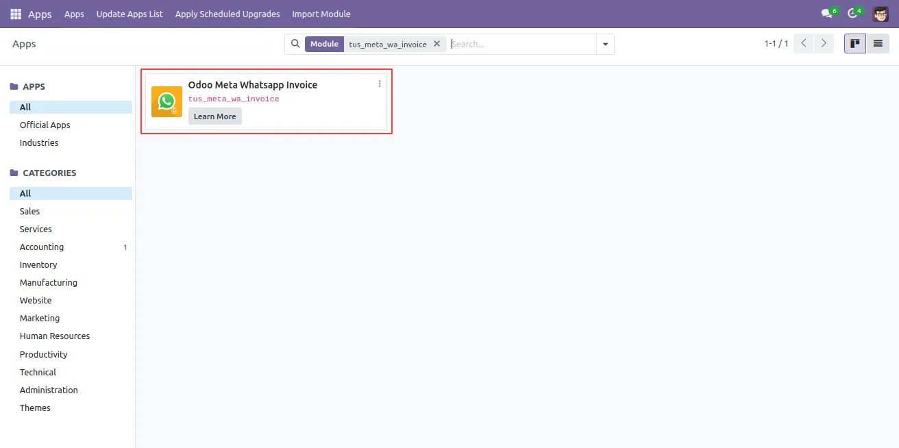Focus the Search input field
Screen dimensions: 899x448
522,44
